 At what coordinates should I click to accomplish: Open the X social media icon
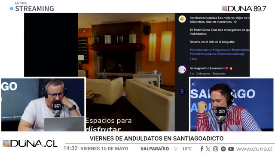(208, 149)
